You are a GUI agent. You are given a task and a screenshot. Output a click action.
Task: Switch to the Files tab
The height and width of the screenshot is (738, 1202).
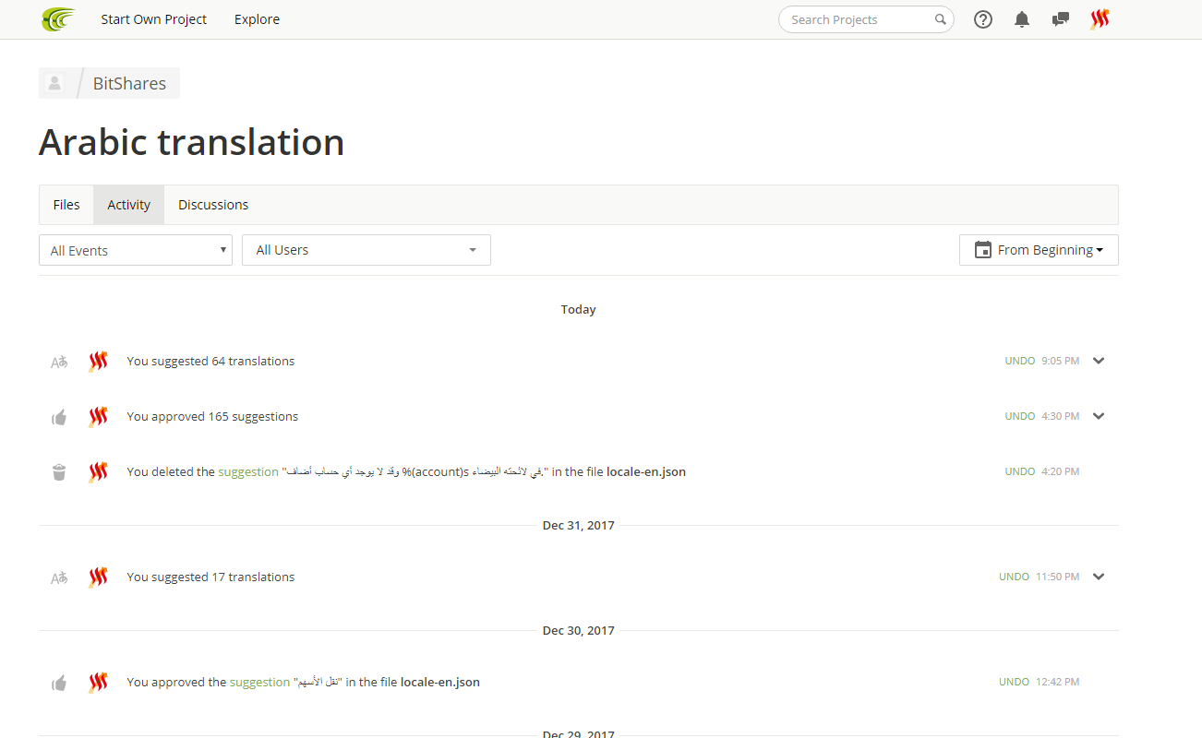tap(66, 205)
